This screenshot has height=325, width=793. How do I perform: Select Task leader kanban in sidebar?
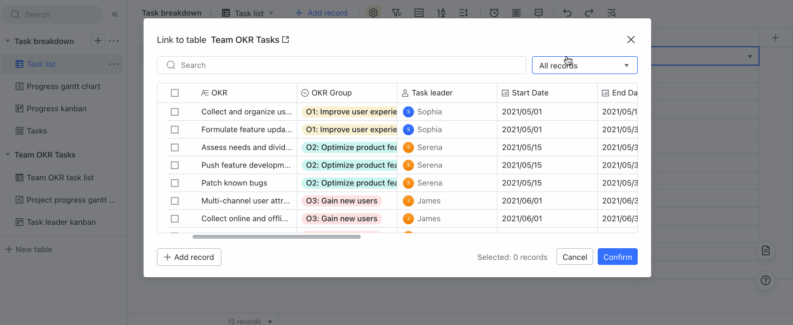point(61,222)
